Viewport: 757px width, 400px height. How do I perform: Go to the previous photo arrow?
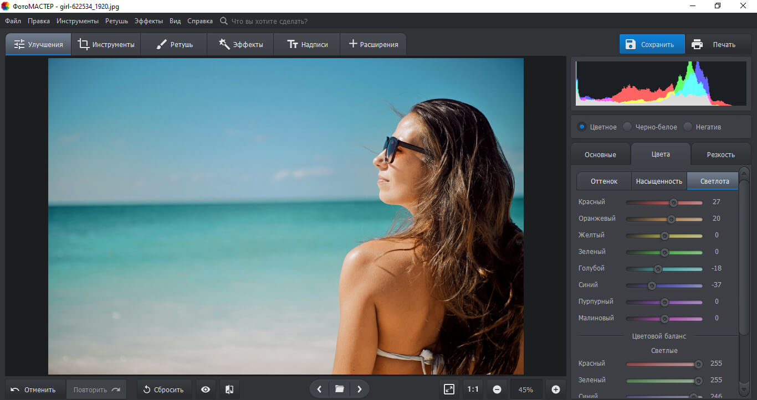click(x=319, y=389)
